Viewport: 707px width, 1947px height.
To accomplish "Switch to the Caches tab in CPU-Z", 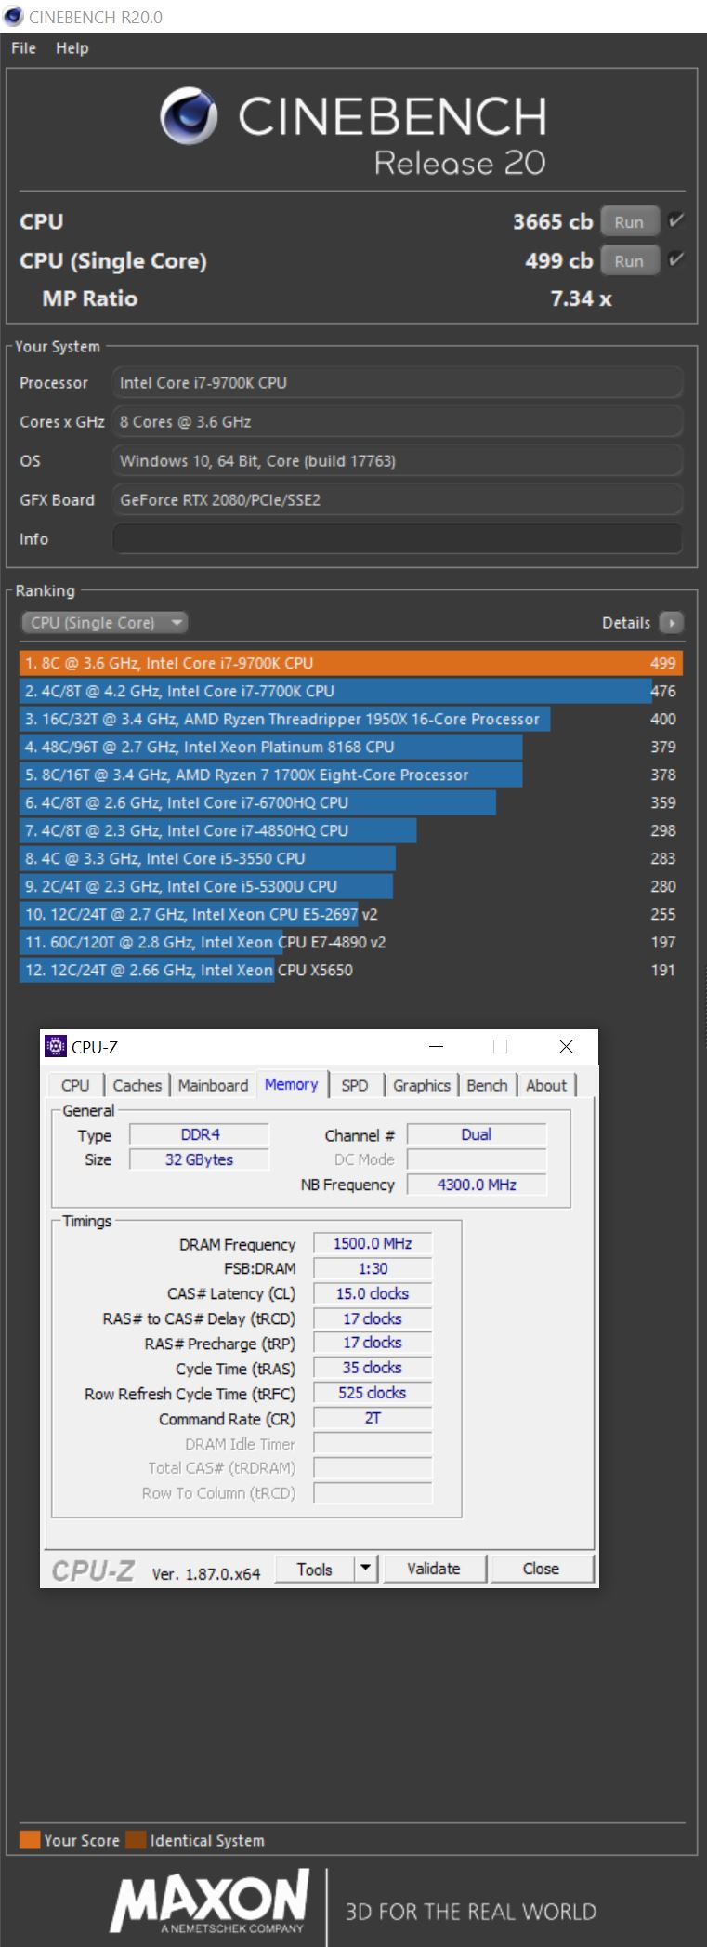I will tap(137, 1085).
